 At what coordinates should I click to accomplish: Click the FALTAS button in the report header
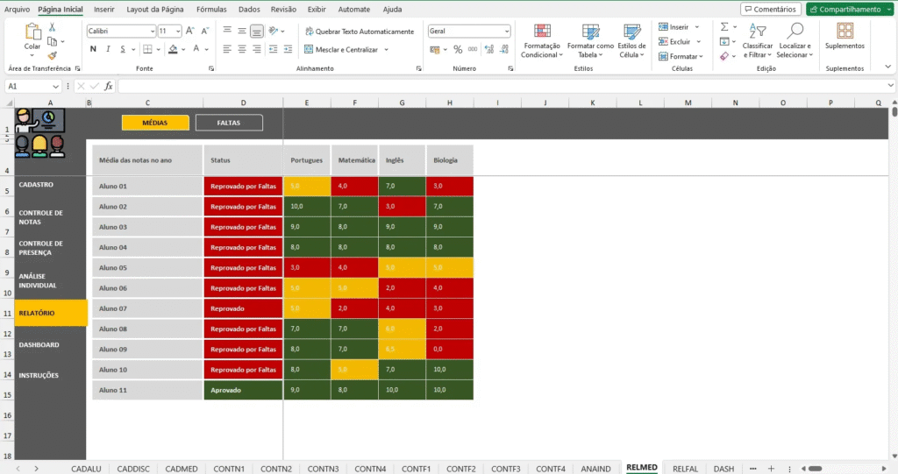(x=229, y=123)
